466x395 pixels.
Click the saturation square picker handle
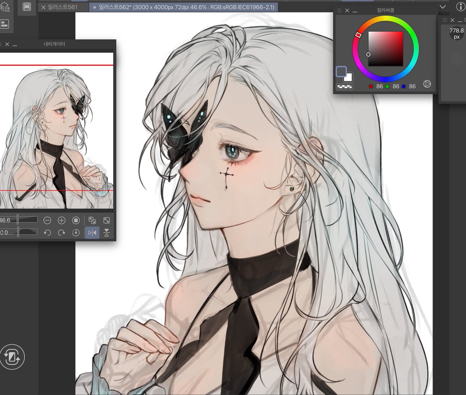coord(369,54)
